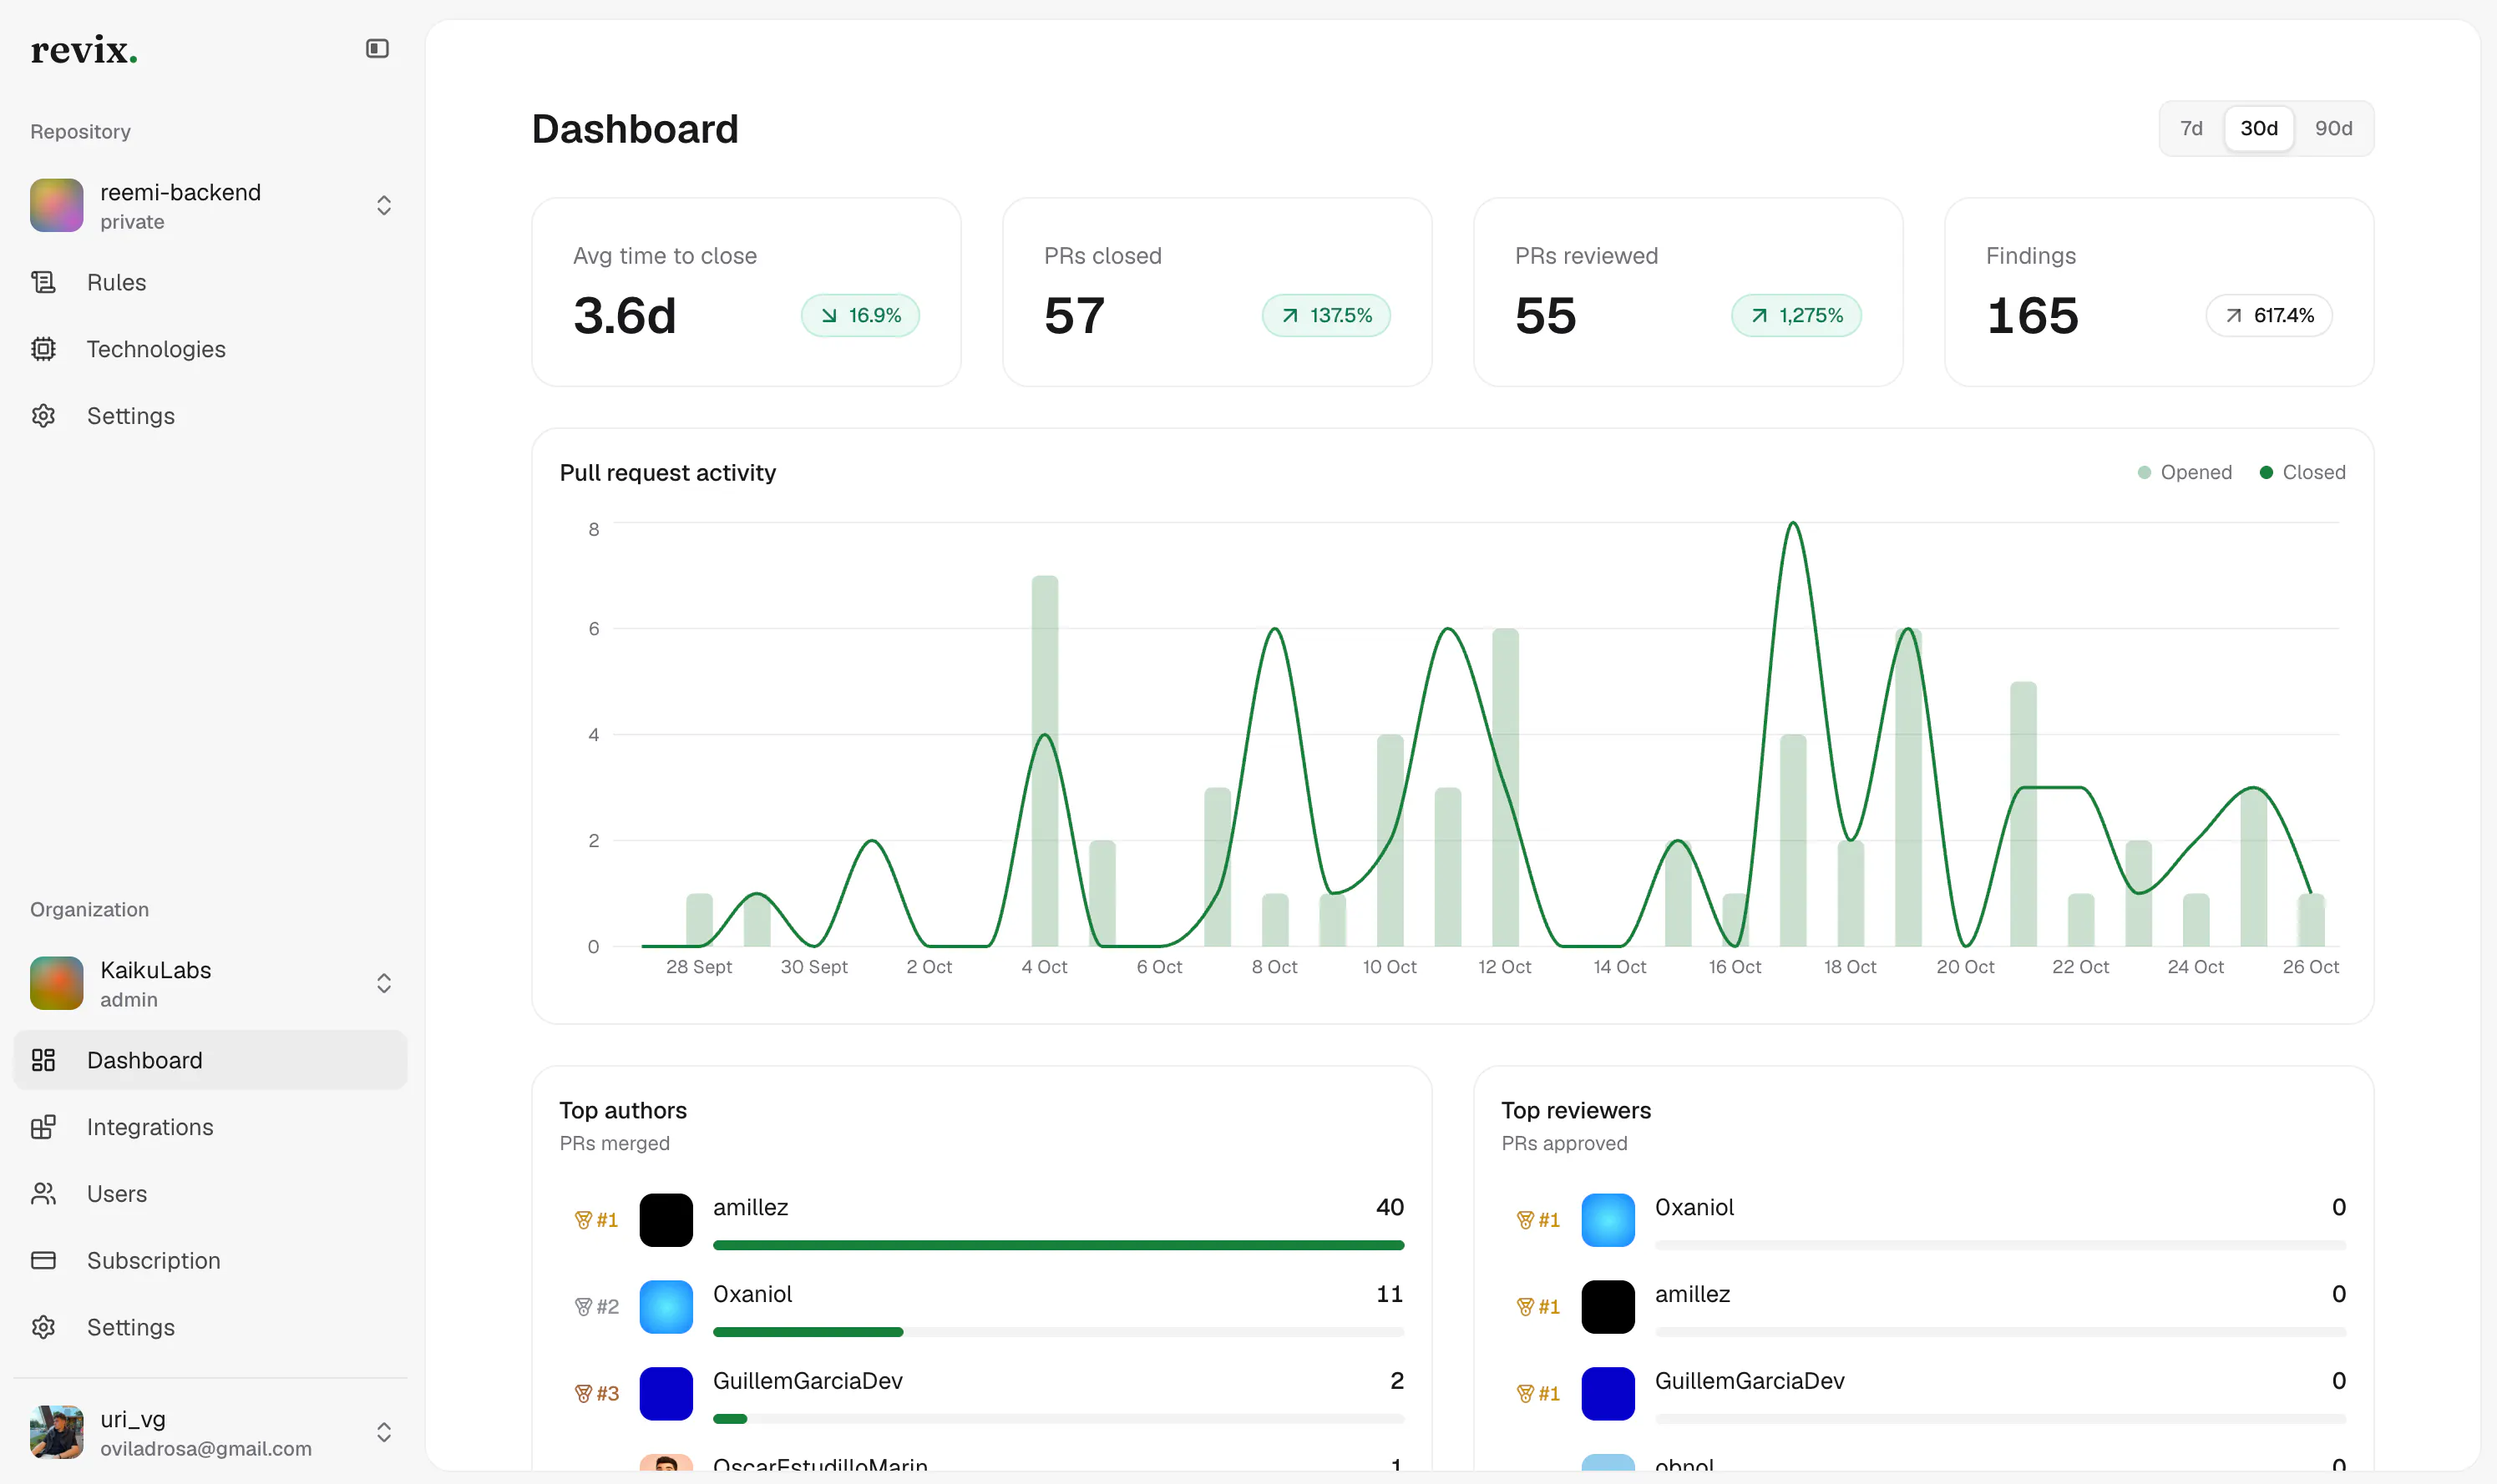Image resolution: width=2497 pixels, height=1484 pixels.
Task: Click the organization Settings gear icon
Action: pos(43,1327)
